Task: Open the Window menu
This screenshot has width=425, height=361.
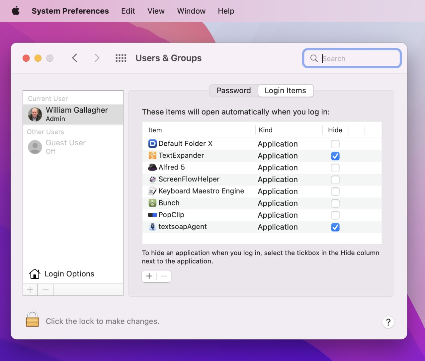Action: 191,11
